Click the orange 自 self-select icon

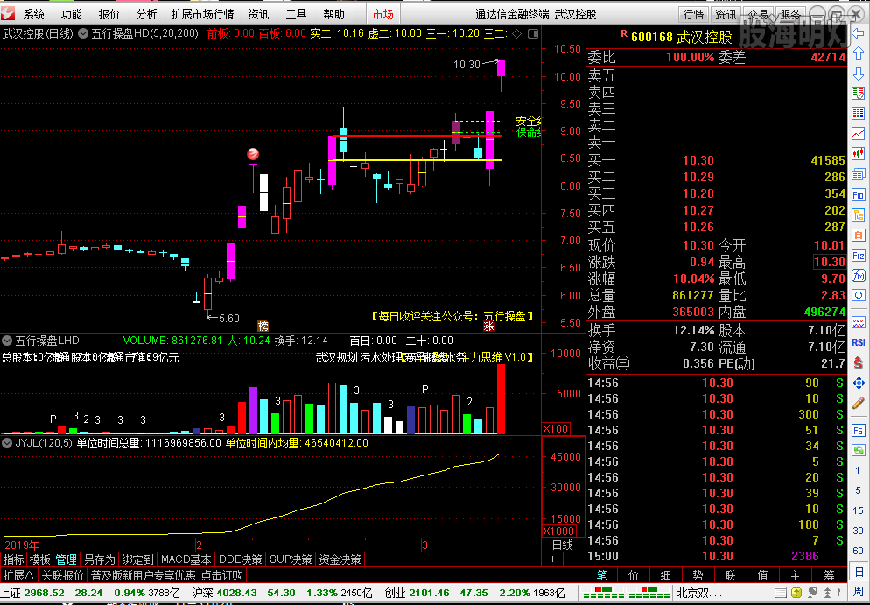point(859,236)
